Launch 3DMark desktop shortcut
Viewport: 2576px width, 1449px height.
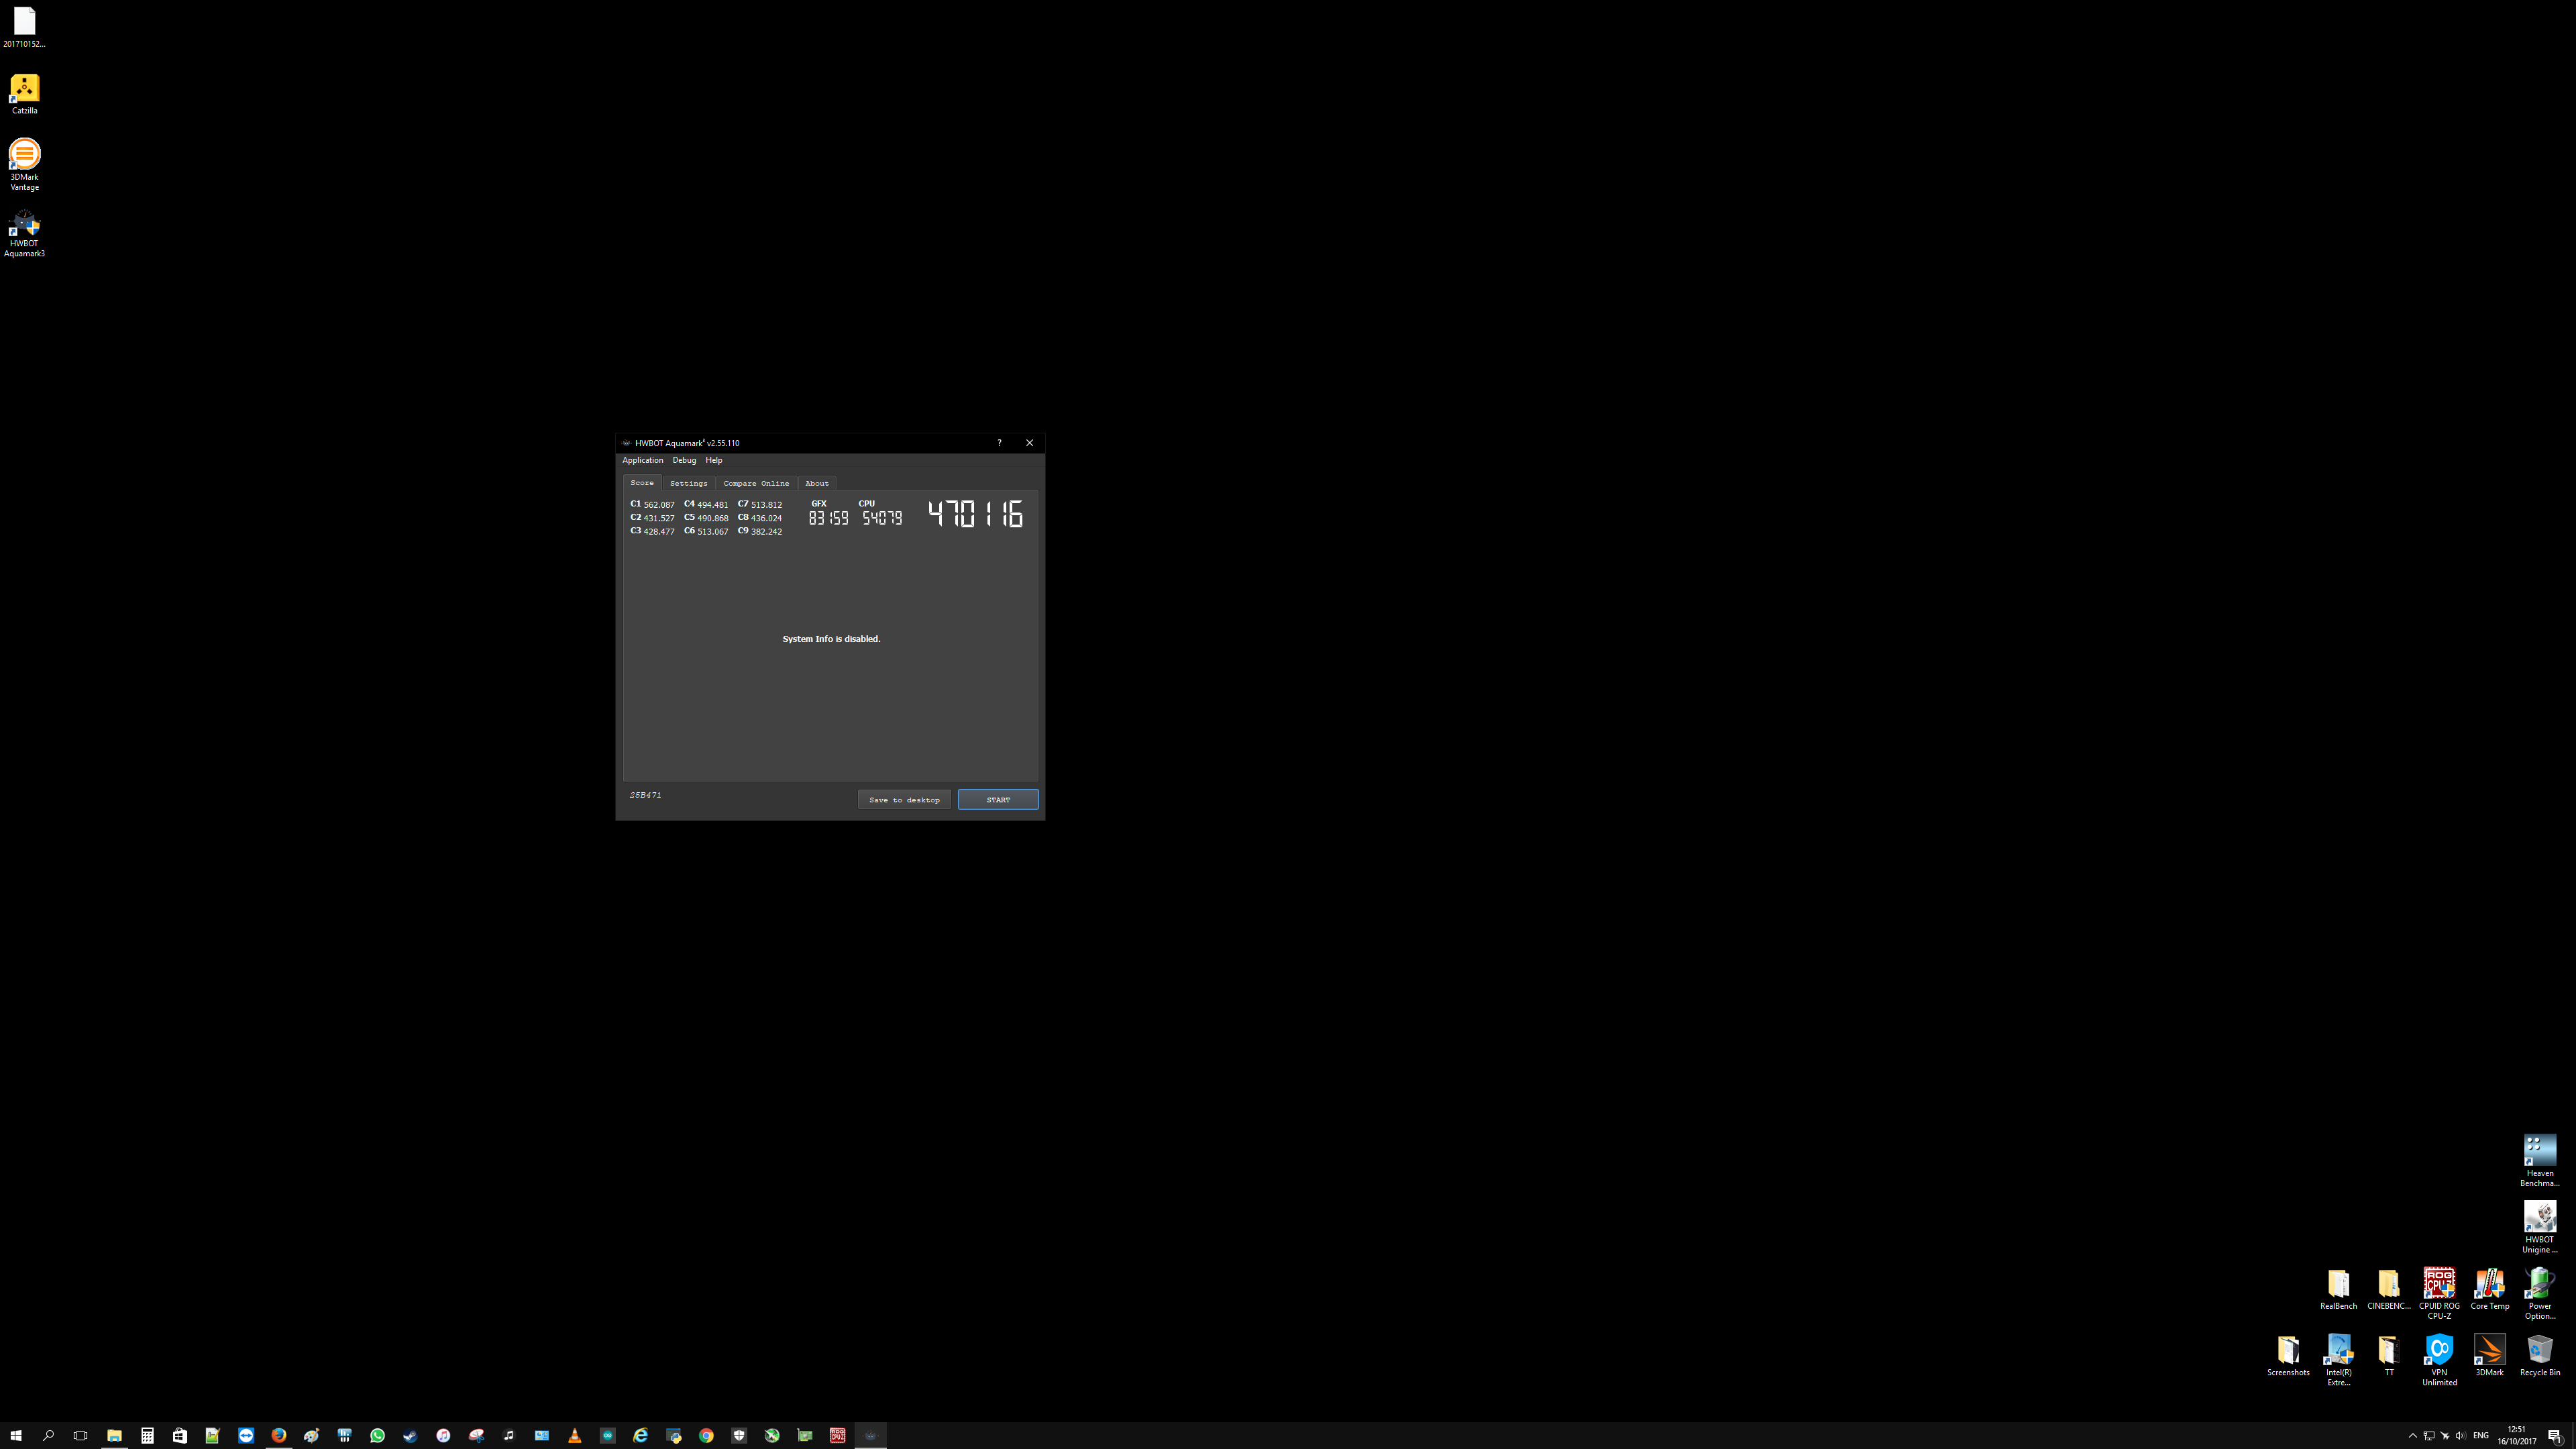(x=2489, y=1355)
